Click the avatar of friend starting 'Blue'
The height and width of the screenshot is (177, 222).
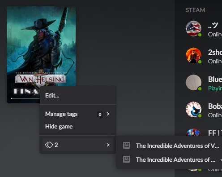click(193, 83)
